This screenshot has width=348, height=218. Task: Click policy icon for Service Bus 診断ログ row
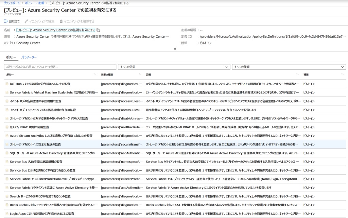(x=7, y=170)
